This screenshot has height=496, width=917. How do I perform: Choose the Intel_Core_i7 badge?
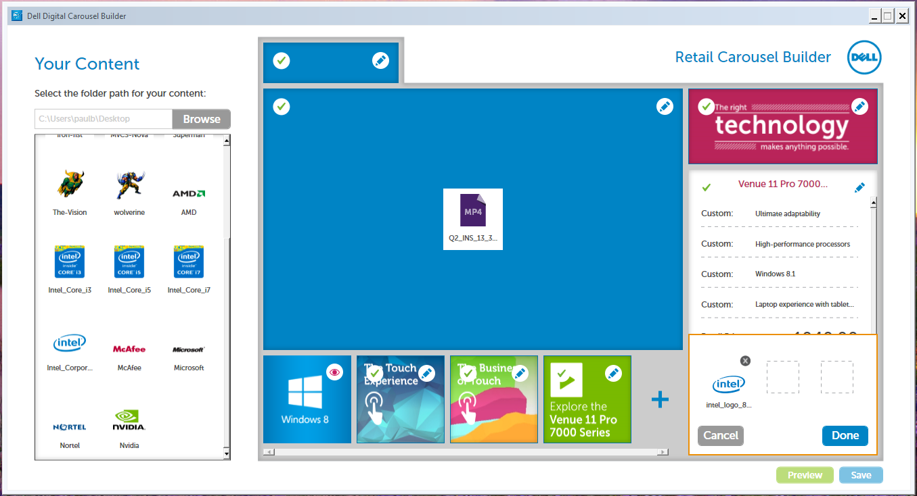coord(189,262)
